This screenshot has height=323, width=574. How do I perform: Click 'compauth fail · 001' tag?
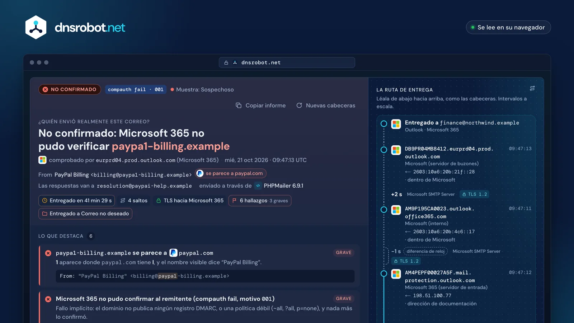tap(136, 89)
